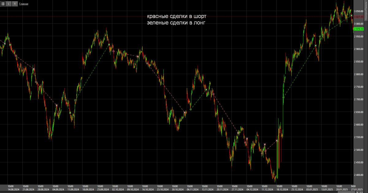Click the red 3 027.55 price level tag
368x193 pixels.
358,17
